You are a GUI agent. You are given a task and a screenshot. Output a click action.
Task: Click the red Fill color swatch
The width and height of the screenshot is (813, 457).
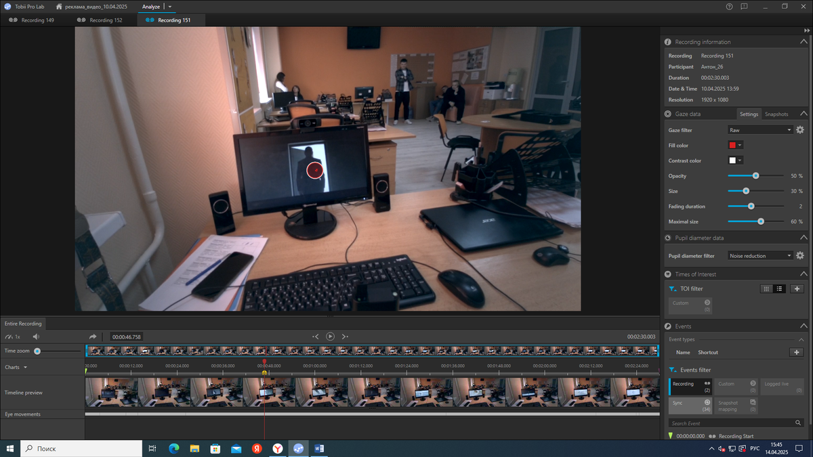click(x=732, y=145)
